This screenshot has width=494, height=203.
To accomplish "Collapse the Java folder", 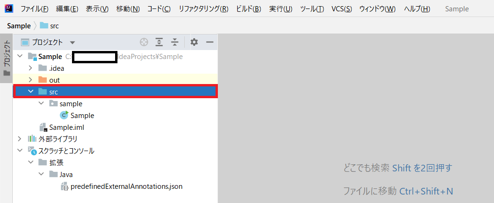I will (x=41, y=174).
